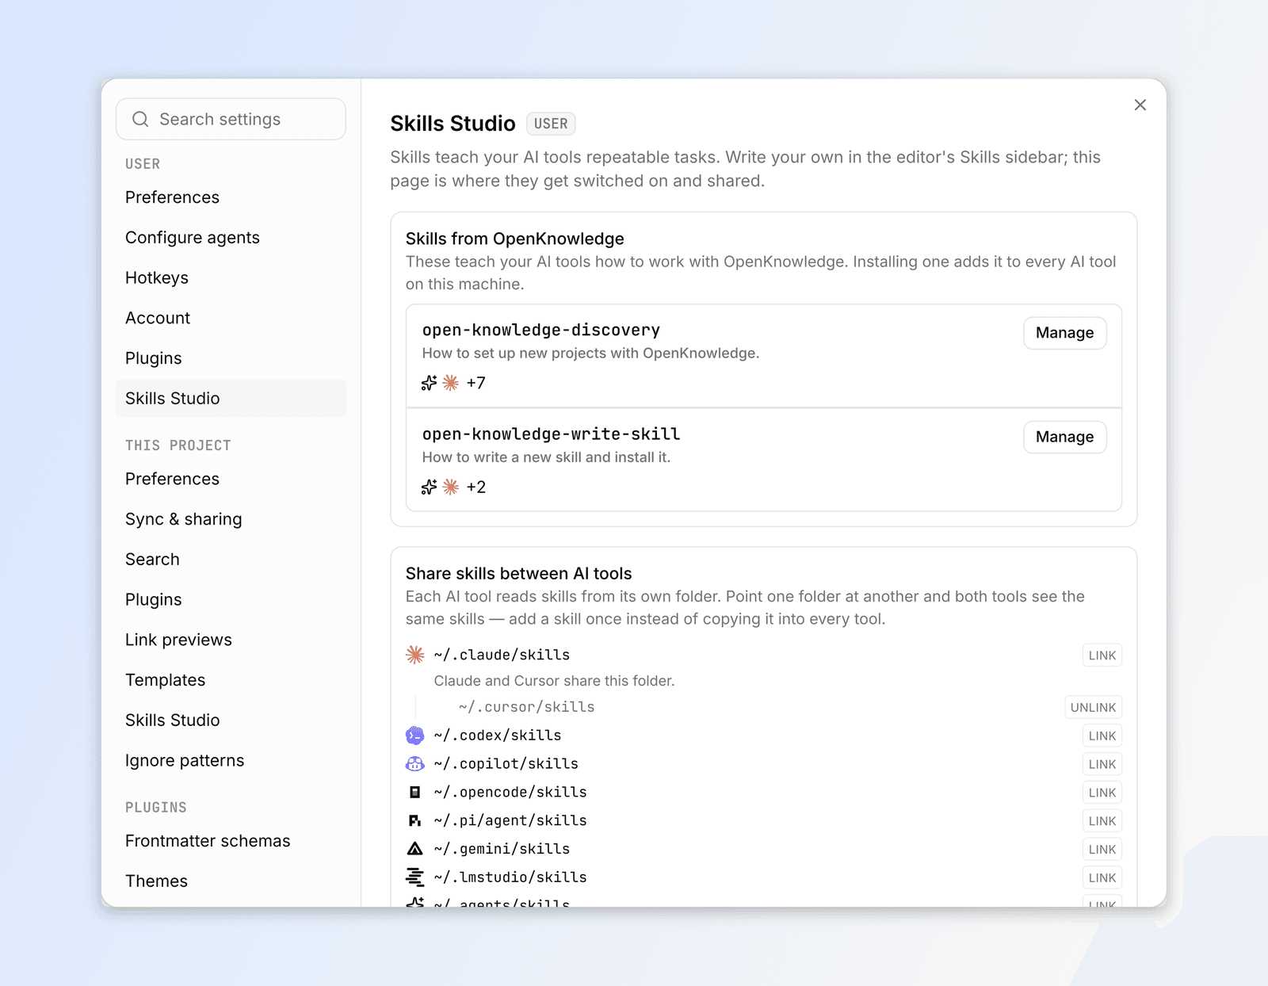Click the Pi icon beside ~/.pi/agent/skills
The image size is (1268, 986).
[x=415, y=820]
